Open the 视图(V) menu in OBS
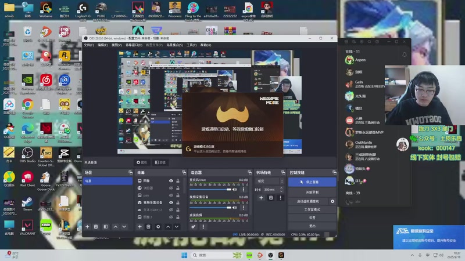This screenshot has height=261, width=465. click(117, 45)
